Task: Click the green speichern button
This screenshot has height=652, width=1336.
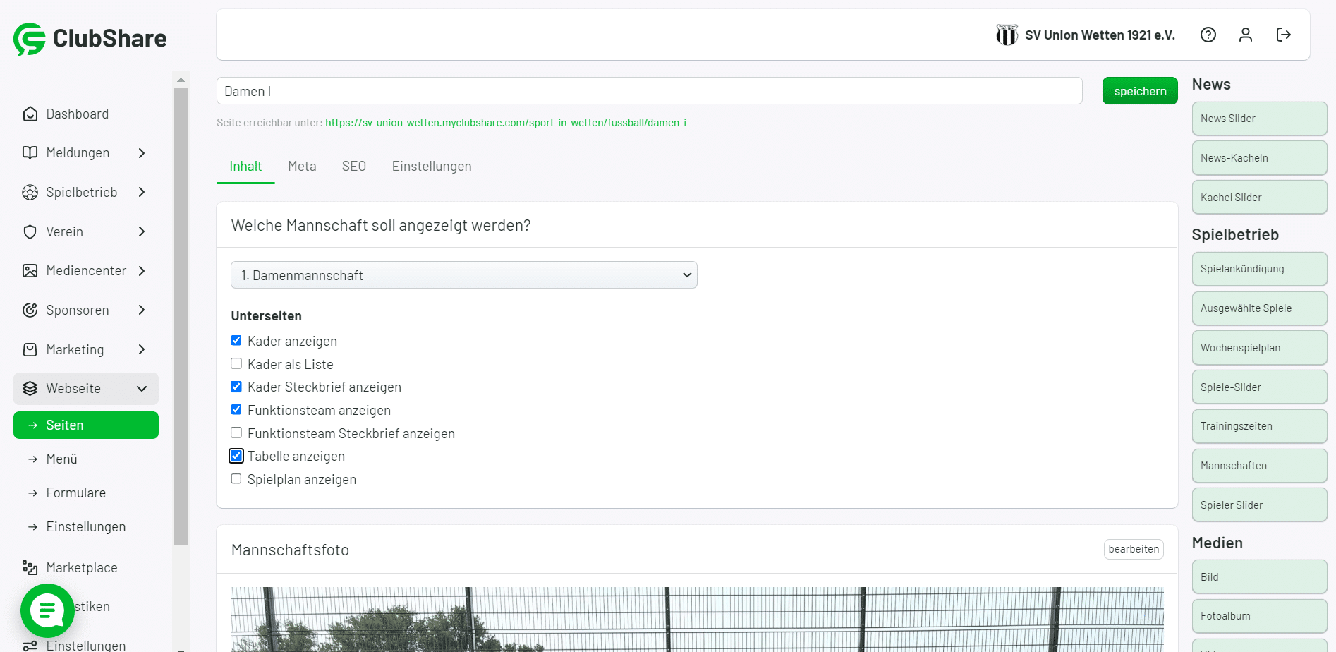Action: pos(1140,91)
